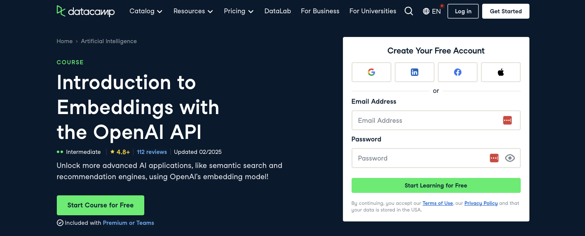Toggle password visibility eye icon
Screen dimensions: 585x236
pyautogui.click(x=510, y=158)
